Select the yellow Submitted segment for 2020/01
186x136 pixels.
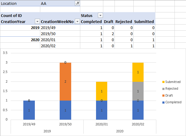pyautogui.click(x=102, y=91)
